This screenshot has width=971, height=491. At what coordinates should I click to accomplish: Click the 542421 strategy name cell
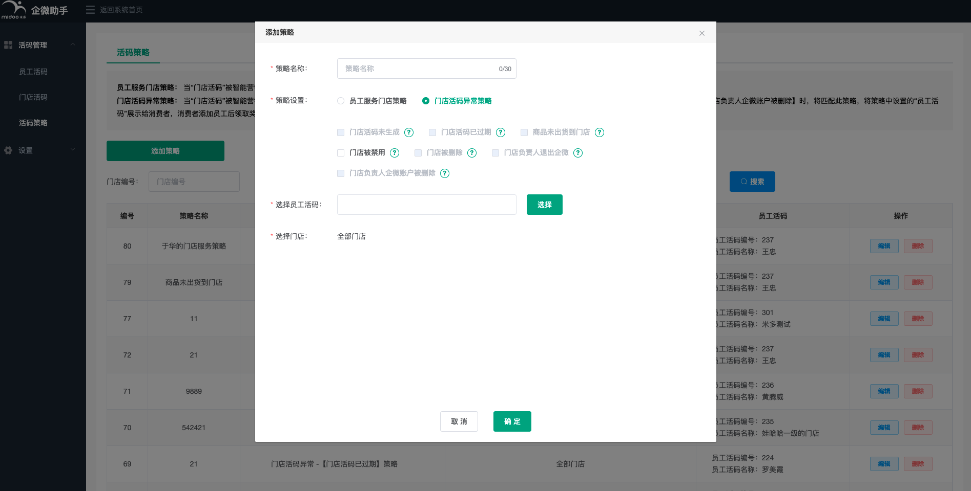[x=194, y=428]
